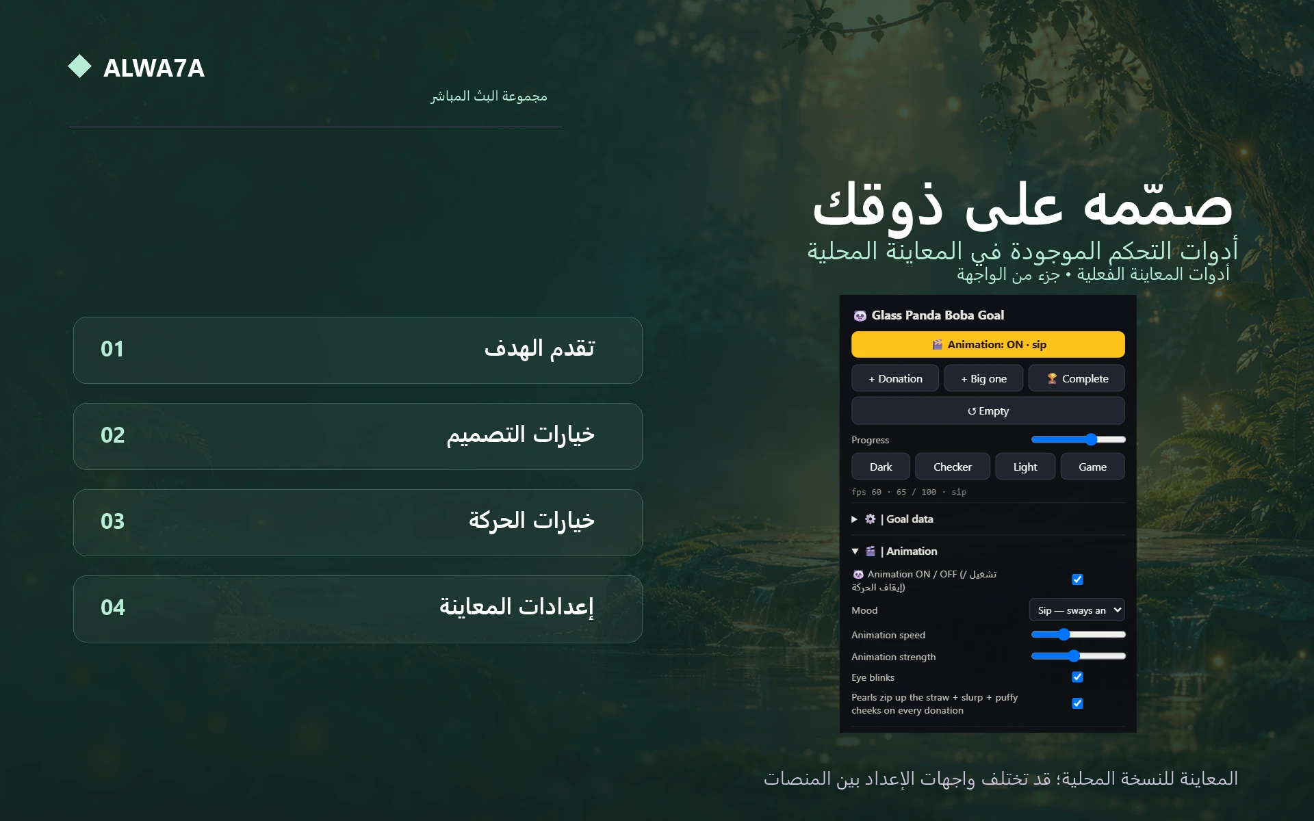Select card 02 خيارات التصميم
This screenshot has width=1314, height=821.
point(358,436)
